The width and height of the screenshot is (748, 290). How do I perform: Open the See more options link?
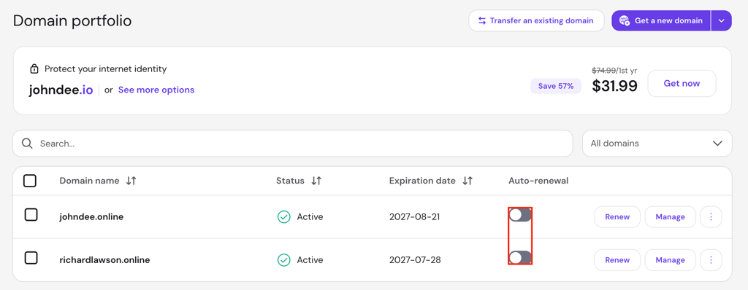[156, 90]
